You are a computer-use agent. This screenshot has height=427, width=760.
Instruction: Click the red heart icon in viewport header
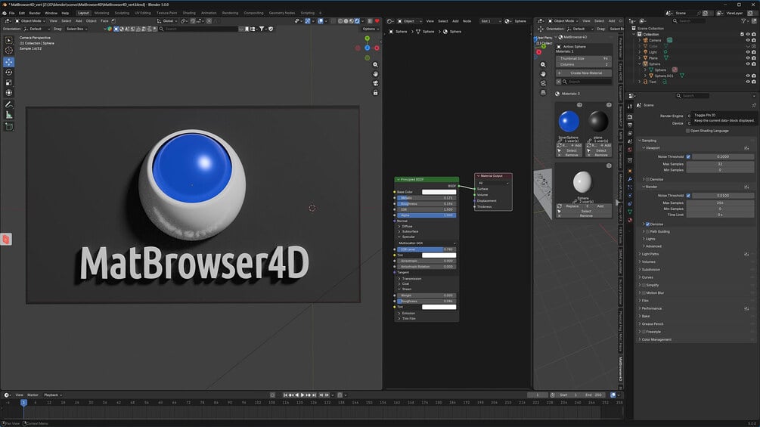(x=377, y=21)
